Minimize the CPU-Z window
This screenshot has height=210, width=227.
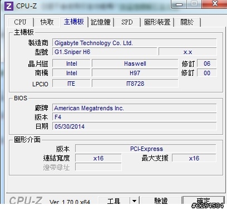tap(179, 4)
